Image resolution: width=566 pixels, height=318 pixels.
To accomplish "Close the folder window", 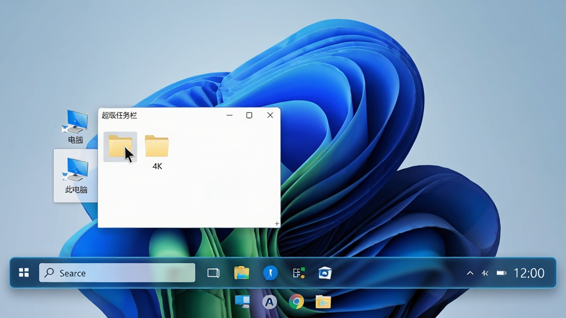I will coord(270,115).
